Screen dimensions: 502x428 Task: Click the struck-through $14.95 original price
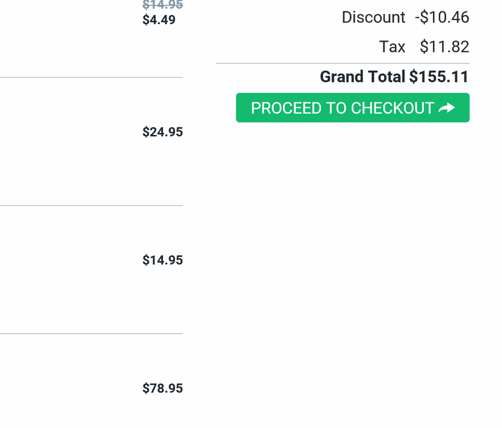click(163, 5)
